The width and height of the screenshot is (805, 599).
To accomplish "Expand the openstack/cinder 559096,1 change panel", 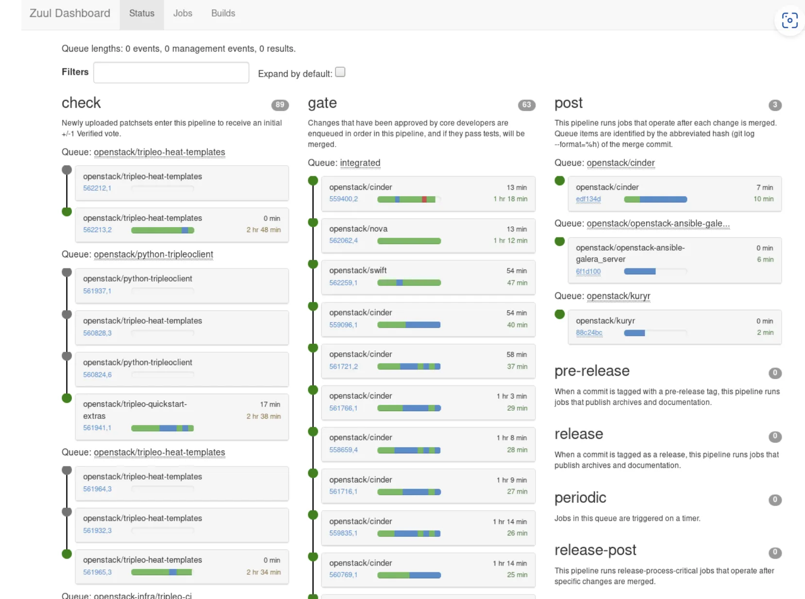I will 428,319.
